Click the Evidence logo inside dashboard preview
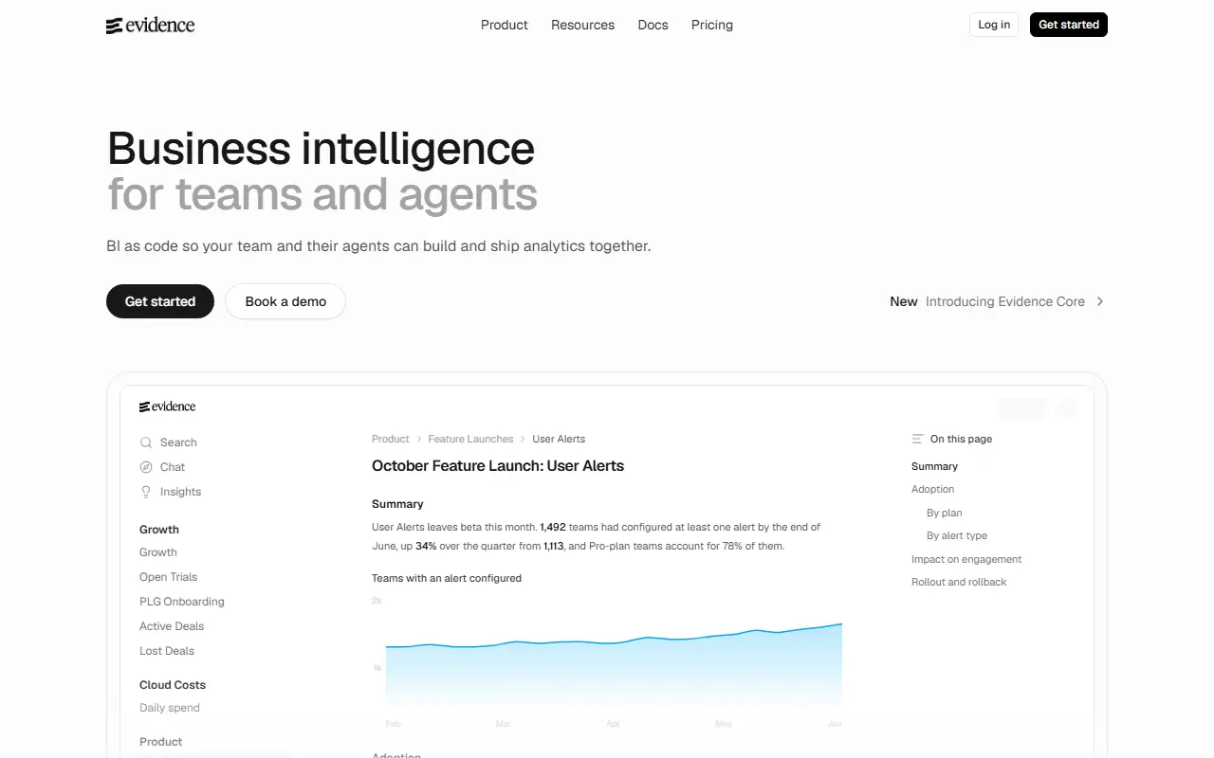The width and height of the screenshot is (1214, 758). (x=167, y=406)
